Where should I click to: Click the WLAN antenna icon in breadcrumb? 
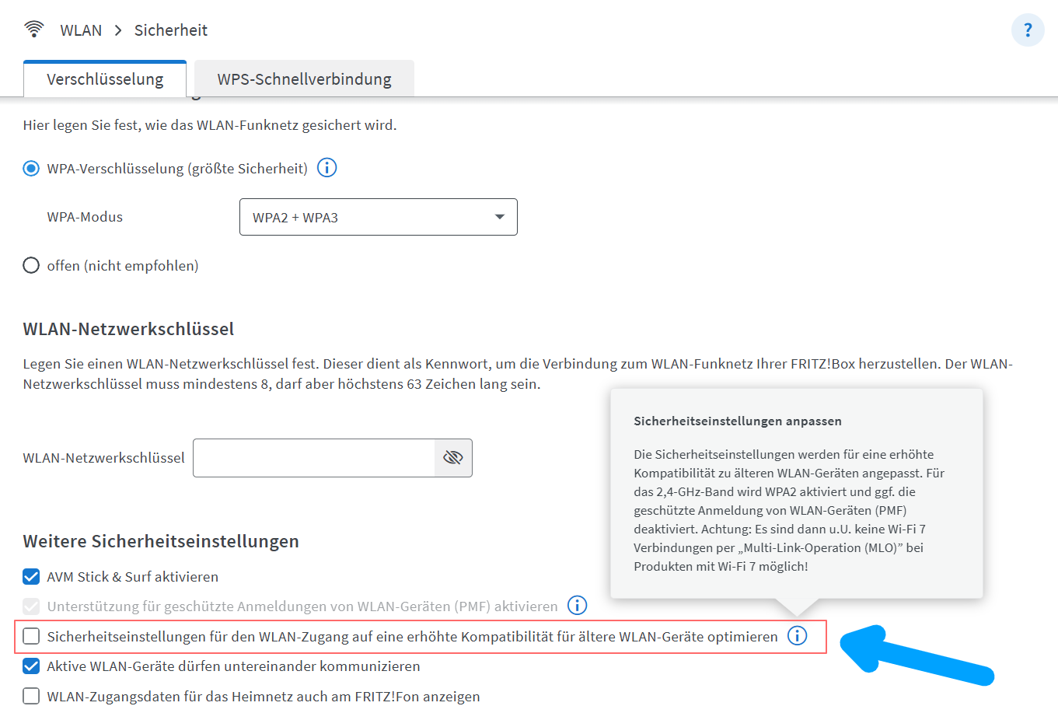pos(33,28)
